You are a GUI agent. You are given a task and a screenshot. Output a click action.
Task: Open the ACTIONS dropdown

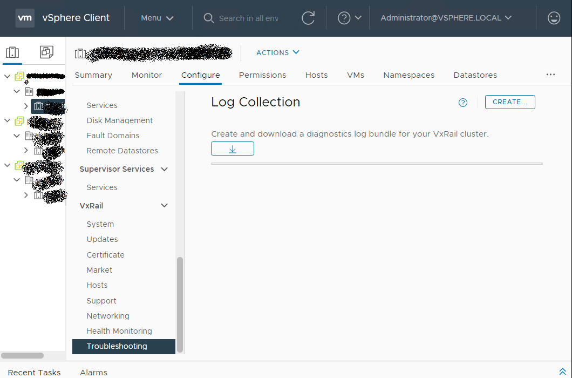(277, 52)
